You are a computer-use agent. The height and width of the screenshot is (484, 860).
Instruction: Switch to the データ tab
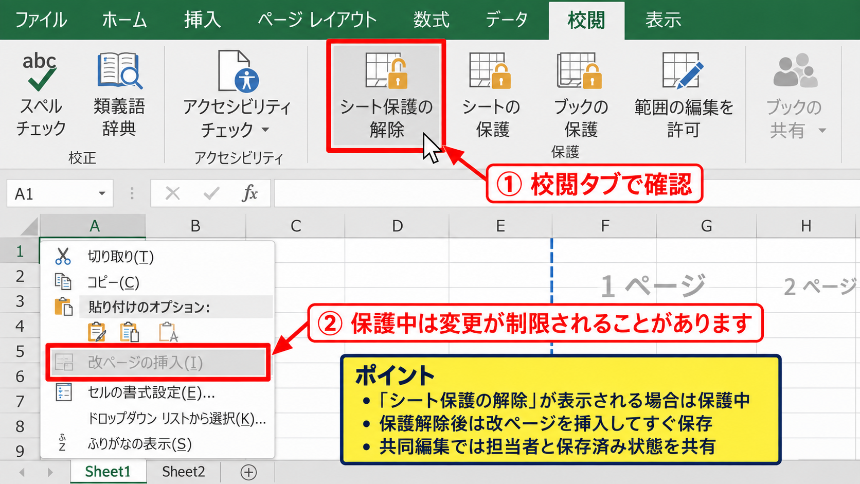coord(507,20)
